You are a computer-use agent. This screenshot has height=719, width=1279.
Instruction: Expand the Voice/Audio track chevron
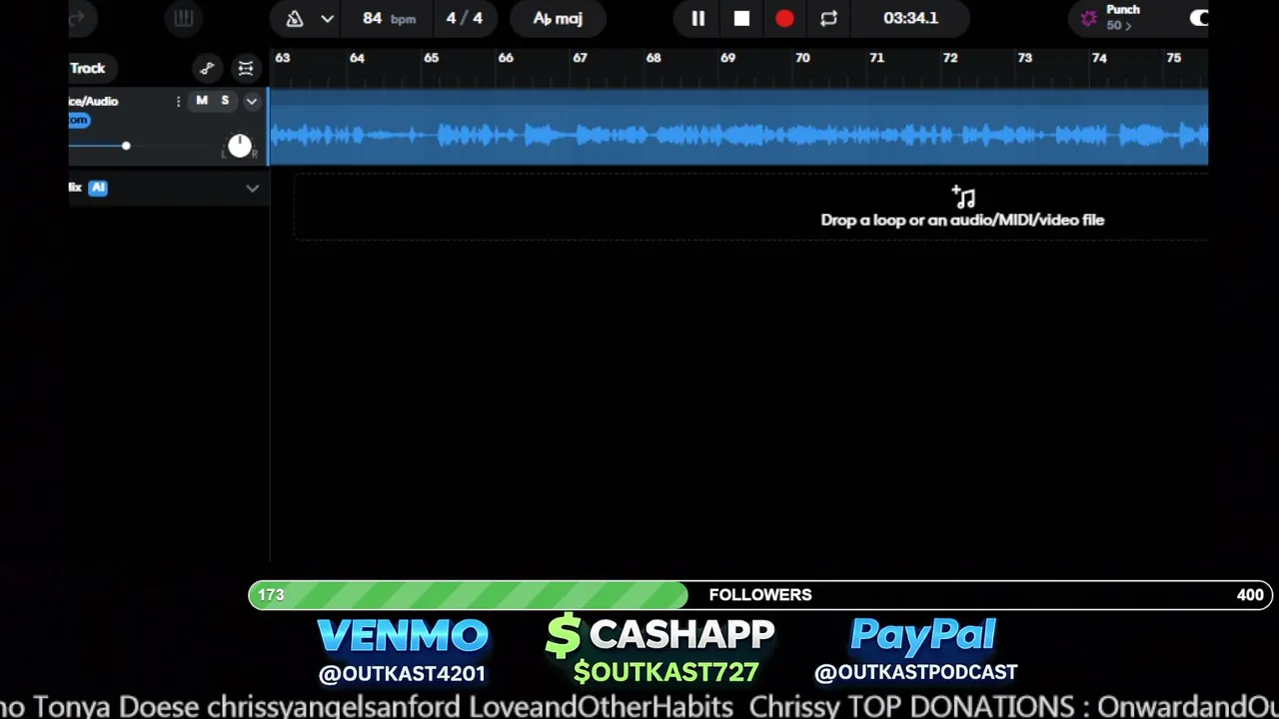[252, 101]
